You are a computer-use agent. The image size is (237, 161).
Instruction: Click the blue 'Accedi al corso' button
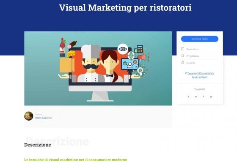[199, 39]
